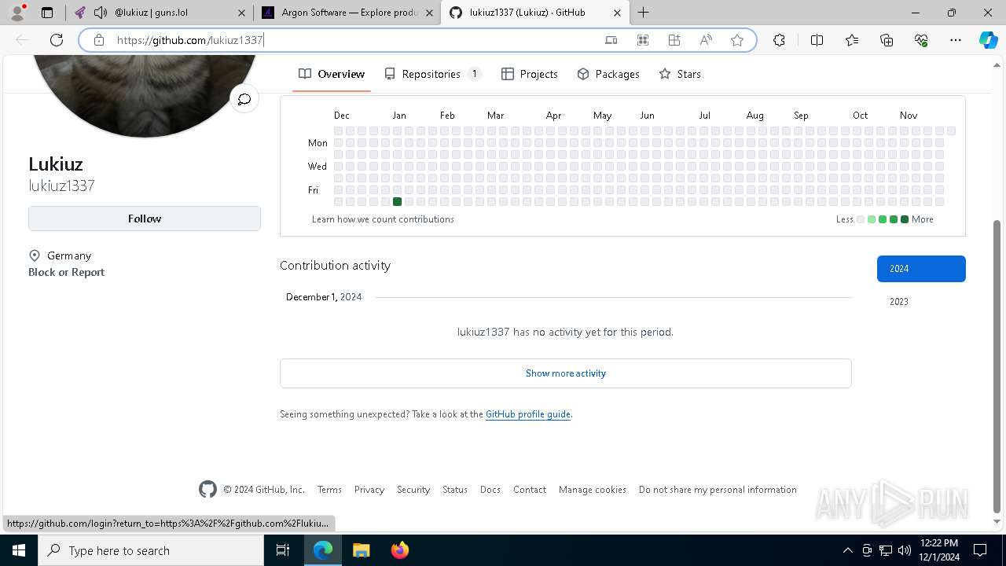Open Learn how we count contributions
The image size is (1006, 566).
click(383, 219)
